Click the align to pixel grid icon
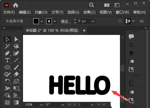The image size is (150, 108). [x=120, y=21]
